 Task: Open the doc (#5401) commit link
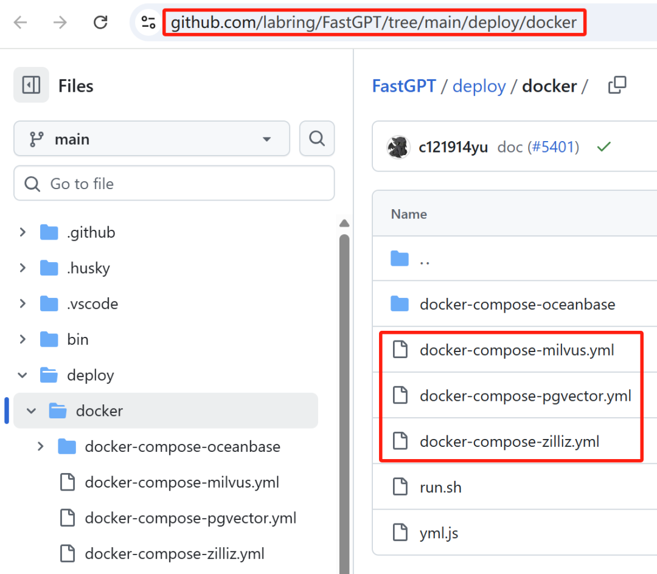[538, 147]
